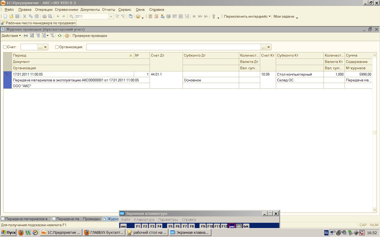Viewport: 380px width, 237px height.
Task: Open Рабочее место менеджера по продажам
Action: (39, 23)
